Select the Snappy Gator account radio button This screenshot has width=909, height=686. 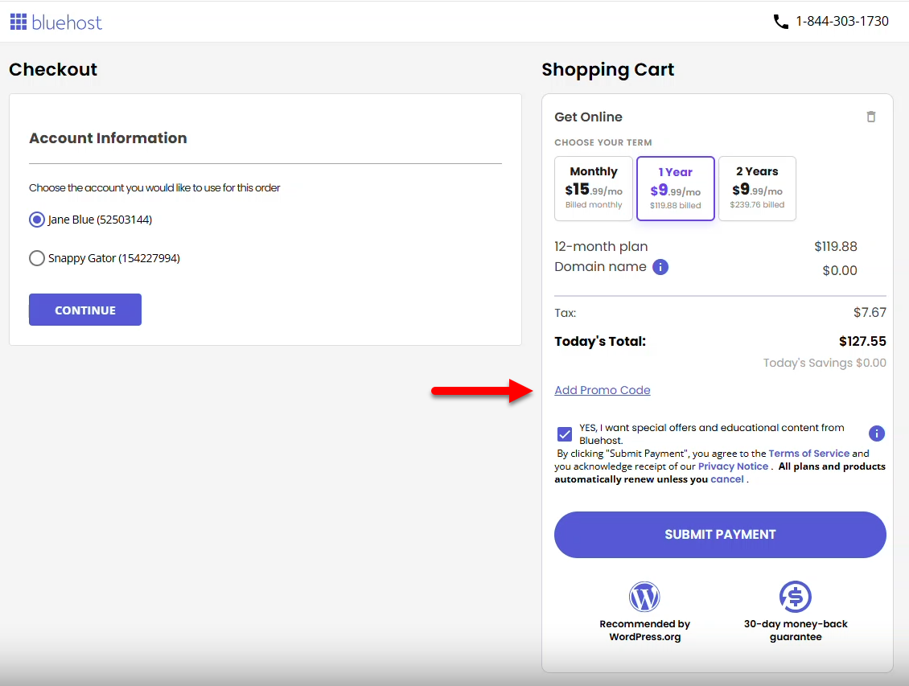click(x=37, y=258)
